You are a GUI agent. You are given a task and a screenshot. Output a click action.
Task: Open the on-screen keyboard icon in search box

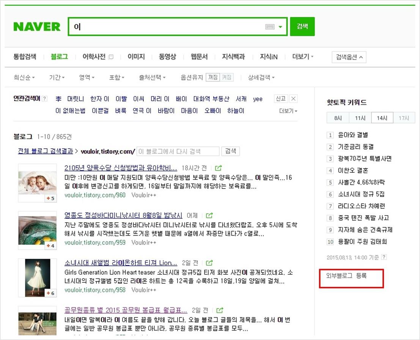(x=270, y=27)
